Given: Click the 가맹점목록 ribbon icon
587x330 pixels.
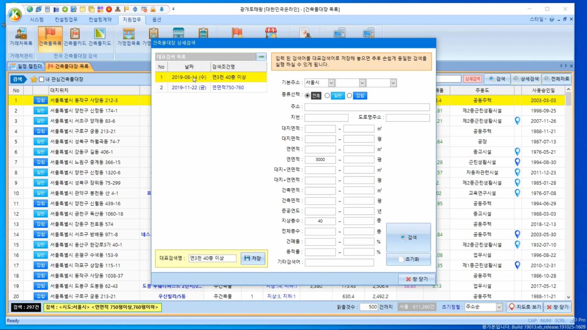Looking at the screenshot, I should [x=128, y=37].
